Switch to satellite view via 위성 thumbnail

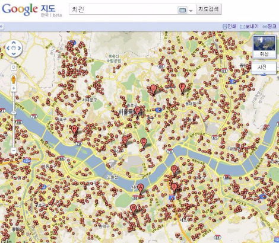point(264,47)
